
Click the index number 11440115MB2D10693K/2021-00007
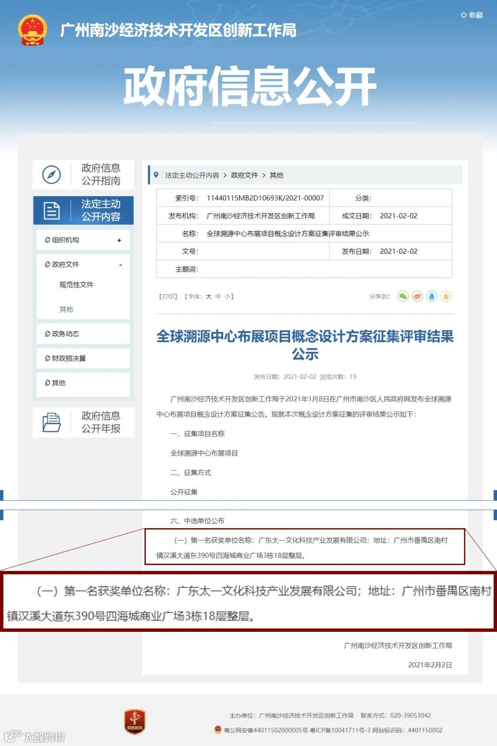265,198
